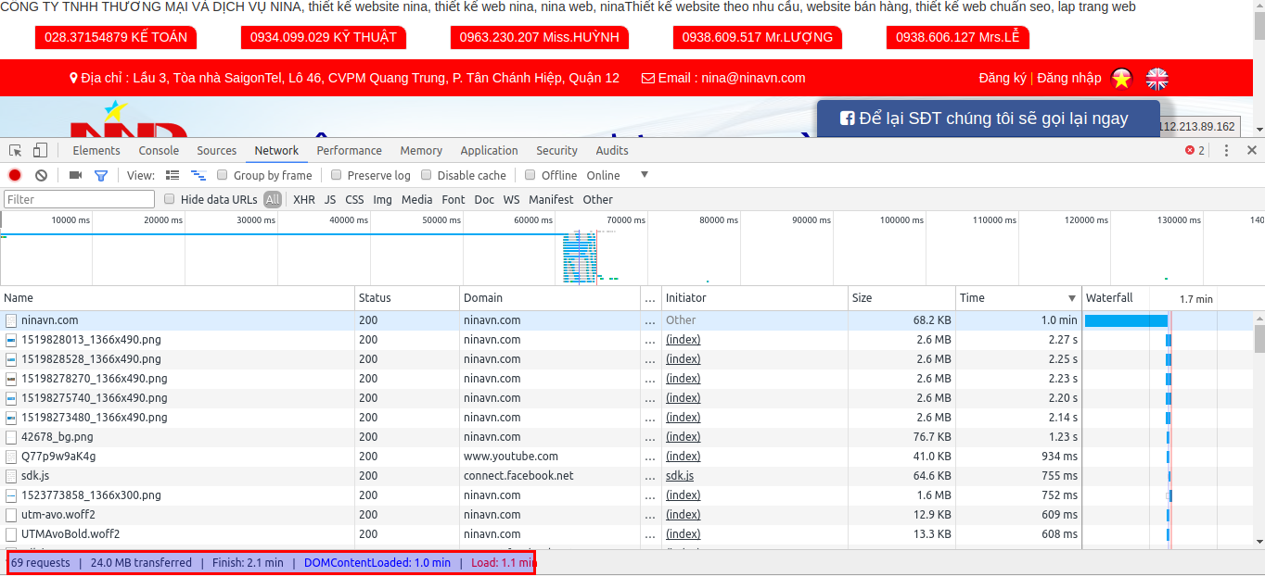Viewport: 1265px width, 576px height.
Task: Open the DevTools three-dot menu
Action: click(1226, 150)
